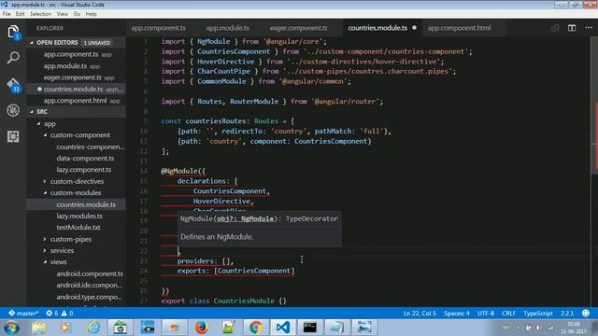598x336 pixels.
Task: Switch to the app.component.html tab
Action: point(459,28)
